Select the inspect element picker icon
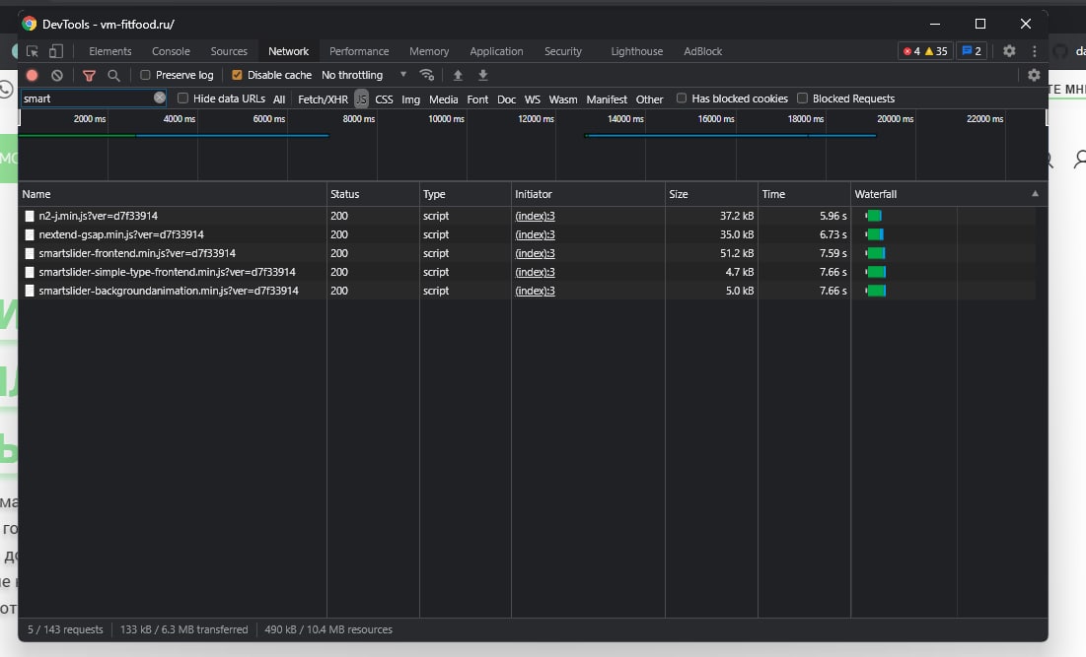The image size is (1086, 657). pyautogui.click(x=32, y=51)
